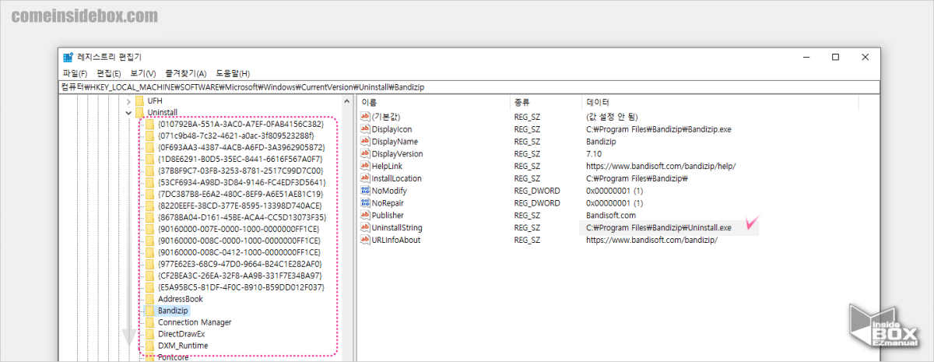Click the URLInfoAbout string value icon
This screenshot has height=362, width=934.
point(365,241)
